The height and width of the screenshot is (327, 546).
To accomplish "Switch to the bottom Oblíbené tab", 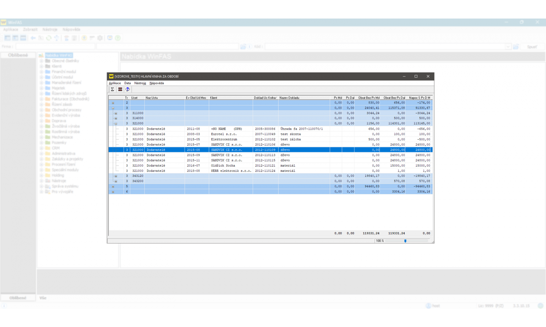I will (x=18, y=298).
